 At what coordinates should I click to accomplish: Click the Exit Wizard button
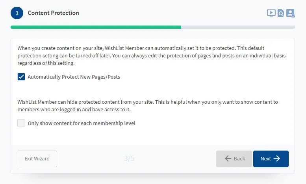point(37,159)
